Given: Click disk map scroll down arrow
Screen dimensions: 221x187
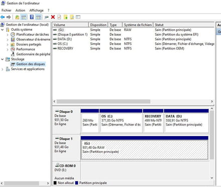Looking at the screenshot, I should tap(212, 178).
